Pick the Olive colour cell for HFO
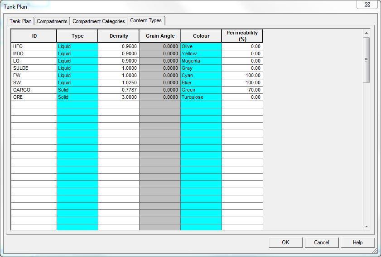The height and width of the screenshot is (257, 381). 201,46
